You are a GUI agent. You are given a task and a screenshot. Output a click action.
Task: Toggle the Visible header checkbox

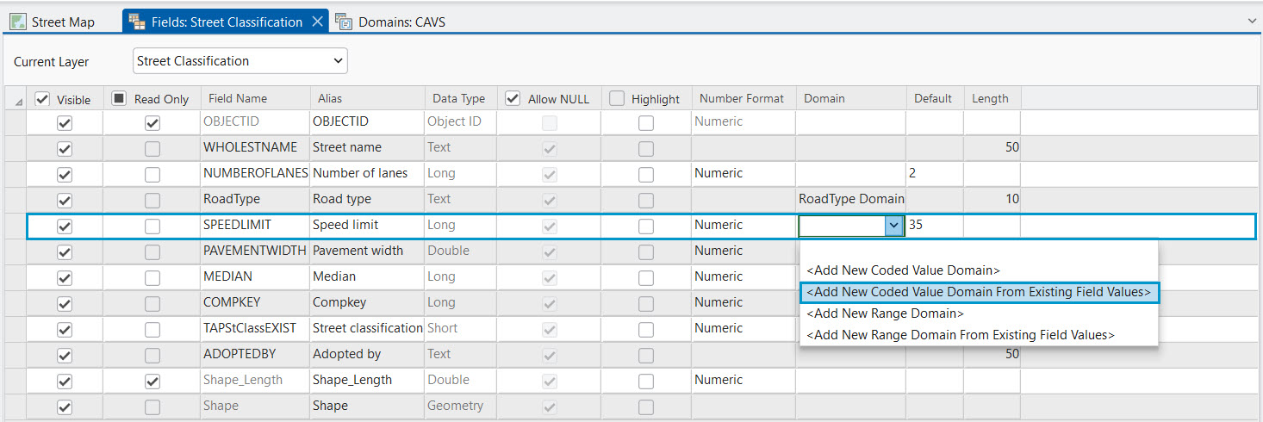click(x=42, y=99)
